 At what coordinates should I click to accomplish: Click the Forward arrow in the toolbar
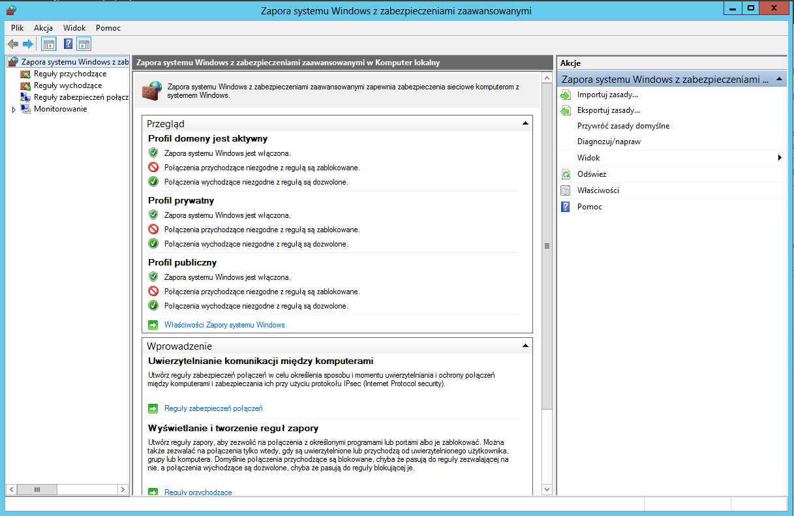[x=27, y=44]
